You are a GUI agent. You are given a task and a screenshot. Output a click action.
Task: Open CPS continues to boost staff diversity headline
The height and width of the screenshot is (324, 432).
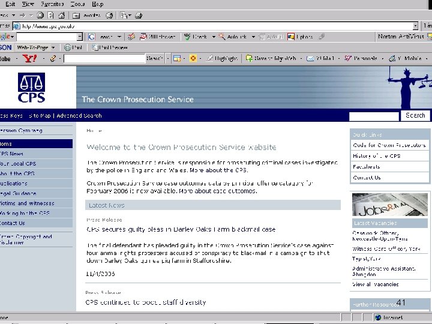pyautogui.click(x=146, y=302)
